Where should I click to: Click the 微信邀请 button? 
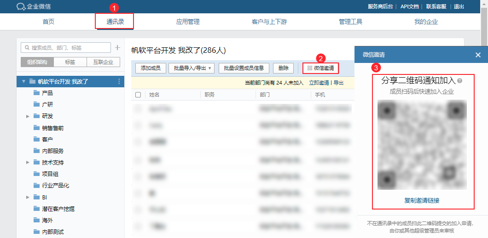320,68
